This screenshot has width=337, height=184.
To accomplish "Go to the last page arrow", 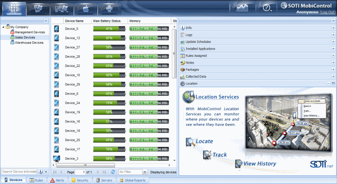I will click(104, 172).
